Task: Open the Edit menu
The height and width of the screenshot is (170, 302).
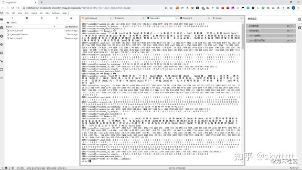Action: coord(13,13)
